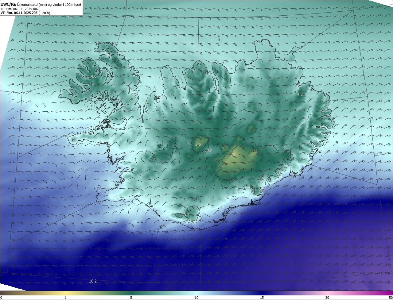Image resolution: width=393 pixels, height=300 pixels.
Task: Click the 'VT: Fim. 06.11.2025 20Z (+20 h)' line
Action: click(25, 13)
